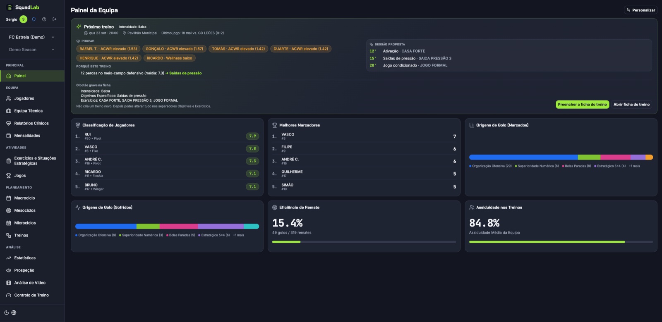Click the Equipa Técnica briefcase icon
The image size is (662, 322).
pyautogui.click(x=9, y=111)
